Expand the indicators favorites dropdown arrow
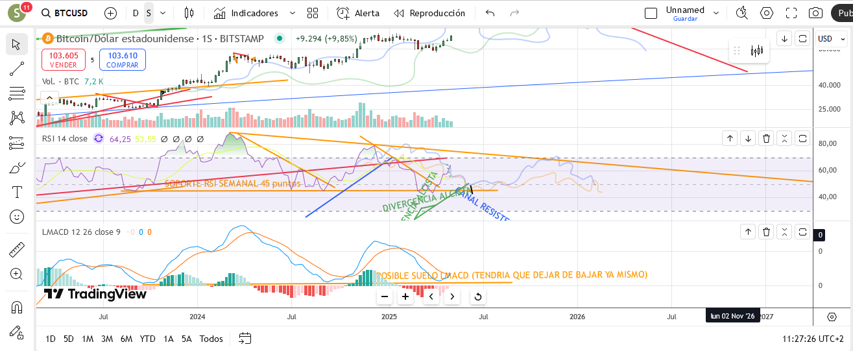 click(292, 13)
